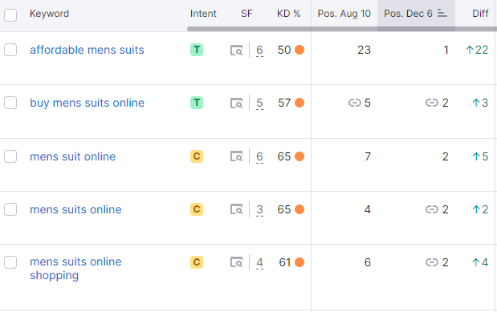Viewport: 497px width, 312px height.
Task: Click link icon in Dec 6 position for mens suits online shopping
Action: click(x=432, y=262)
